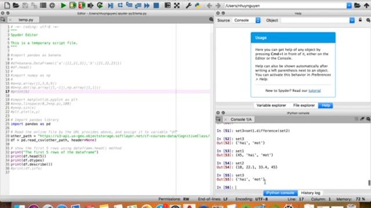Switch to the IPython console tab

pos(280,193)
